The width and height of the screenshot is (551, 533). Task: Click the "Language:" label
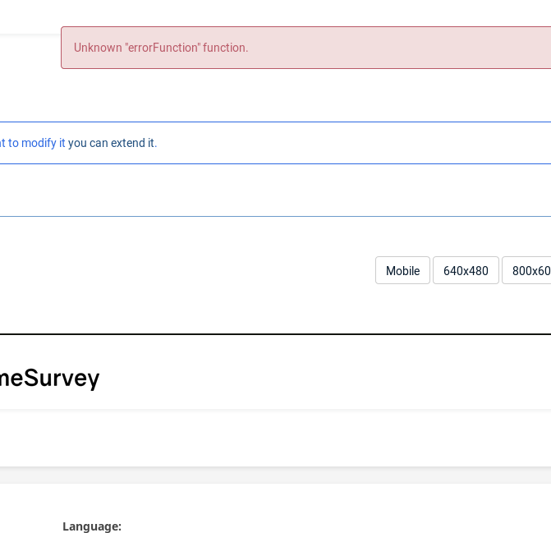click(92, 526)
